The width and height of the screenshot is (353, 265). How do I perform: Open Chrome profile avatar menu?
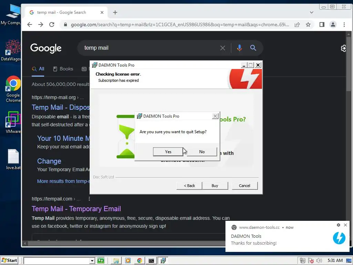(333, 24)
